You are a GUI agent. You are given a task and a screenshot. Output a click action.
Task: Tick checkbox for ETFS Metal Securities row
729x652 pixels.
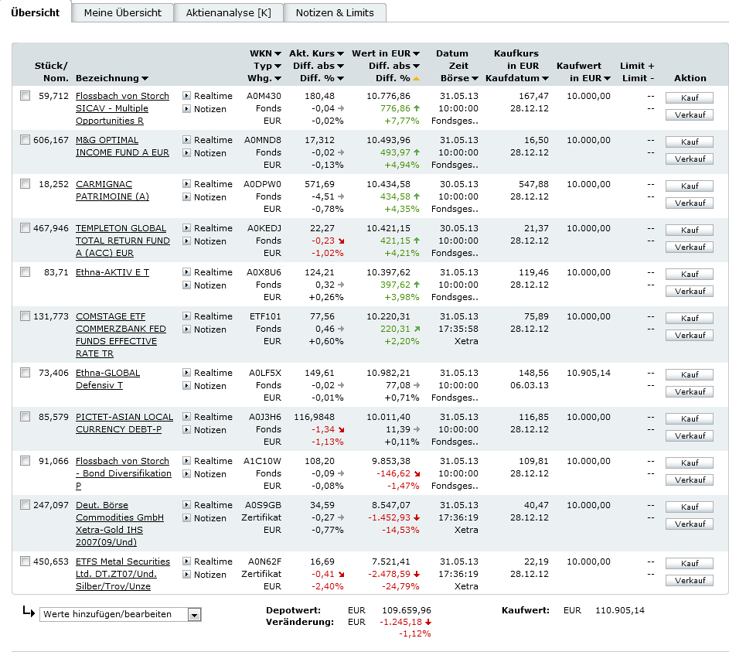pos(25,562)
